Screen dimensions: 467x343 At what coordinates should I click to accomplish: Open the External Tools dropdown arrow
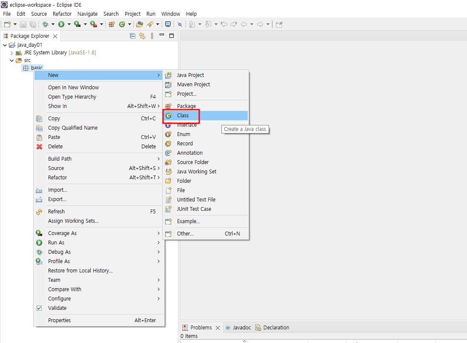[101, 24]
